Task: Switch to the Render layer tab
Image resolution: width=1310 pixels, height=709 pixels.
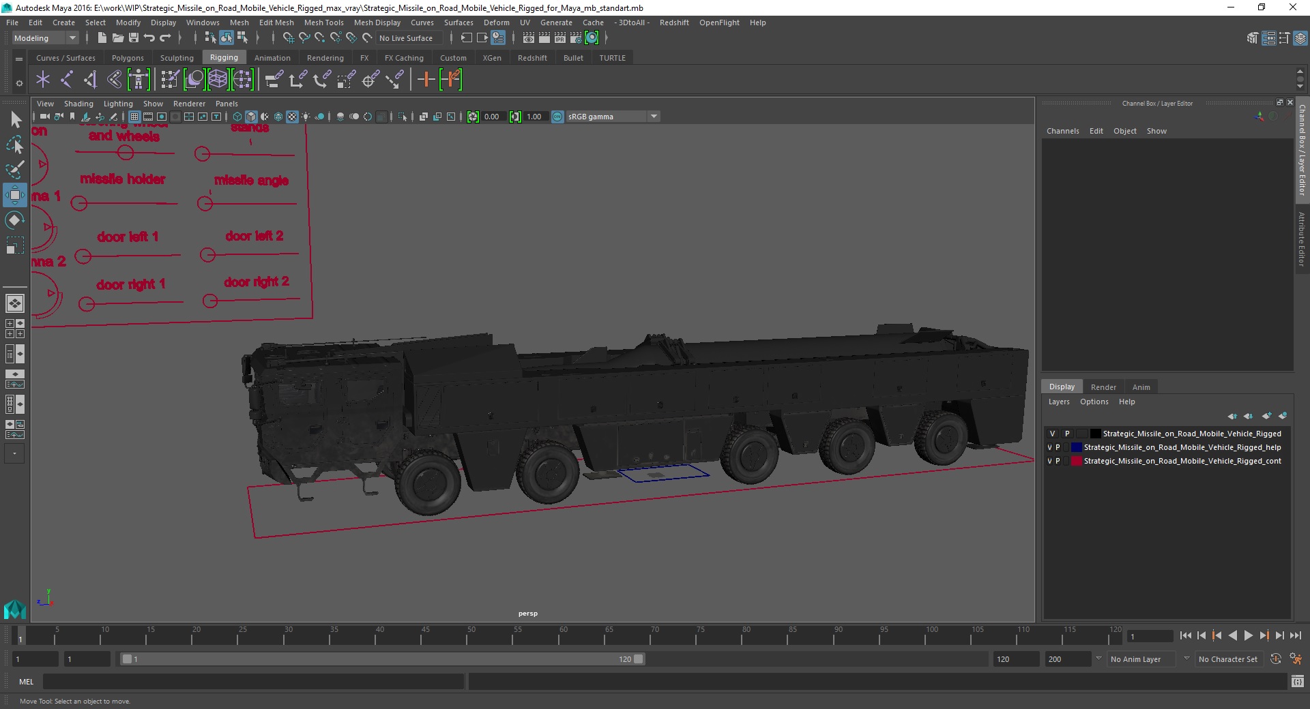Action: pyautogui.click(x=1103, y=387)
